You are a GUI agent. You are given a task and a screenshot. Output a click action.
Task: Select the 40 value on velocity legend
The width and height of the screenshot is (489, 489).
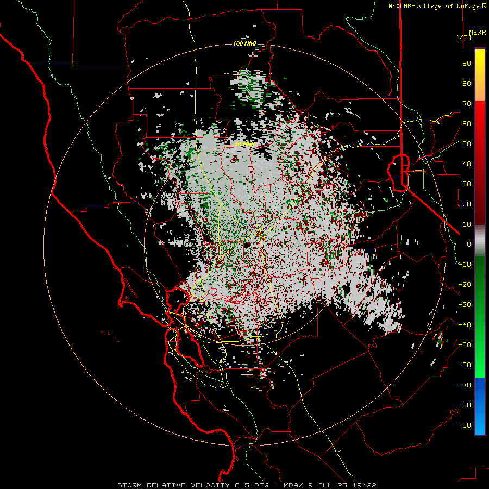click(467, 164)
